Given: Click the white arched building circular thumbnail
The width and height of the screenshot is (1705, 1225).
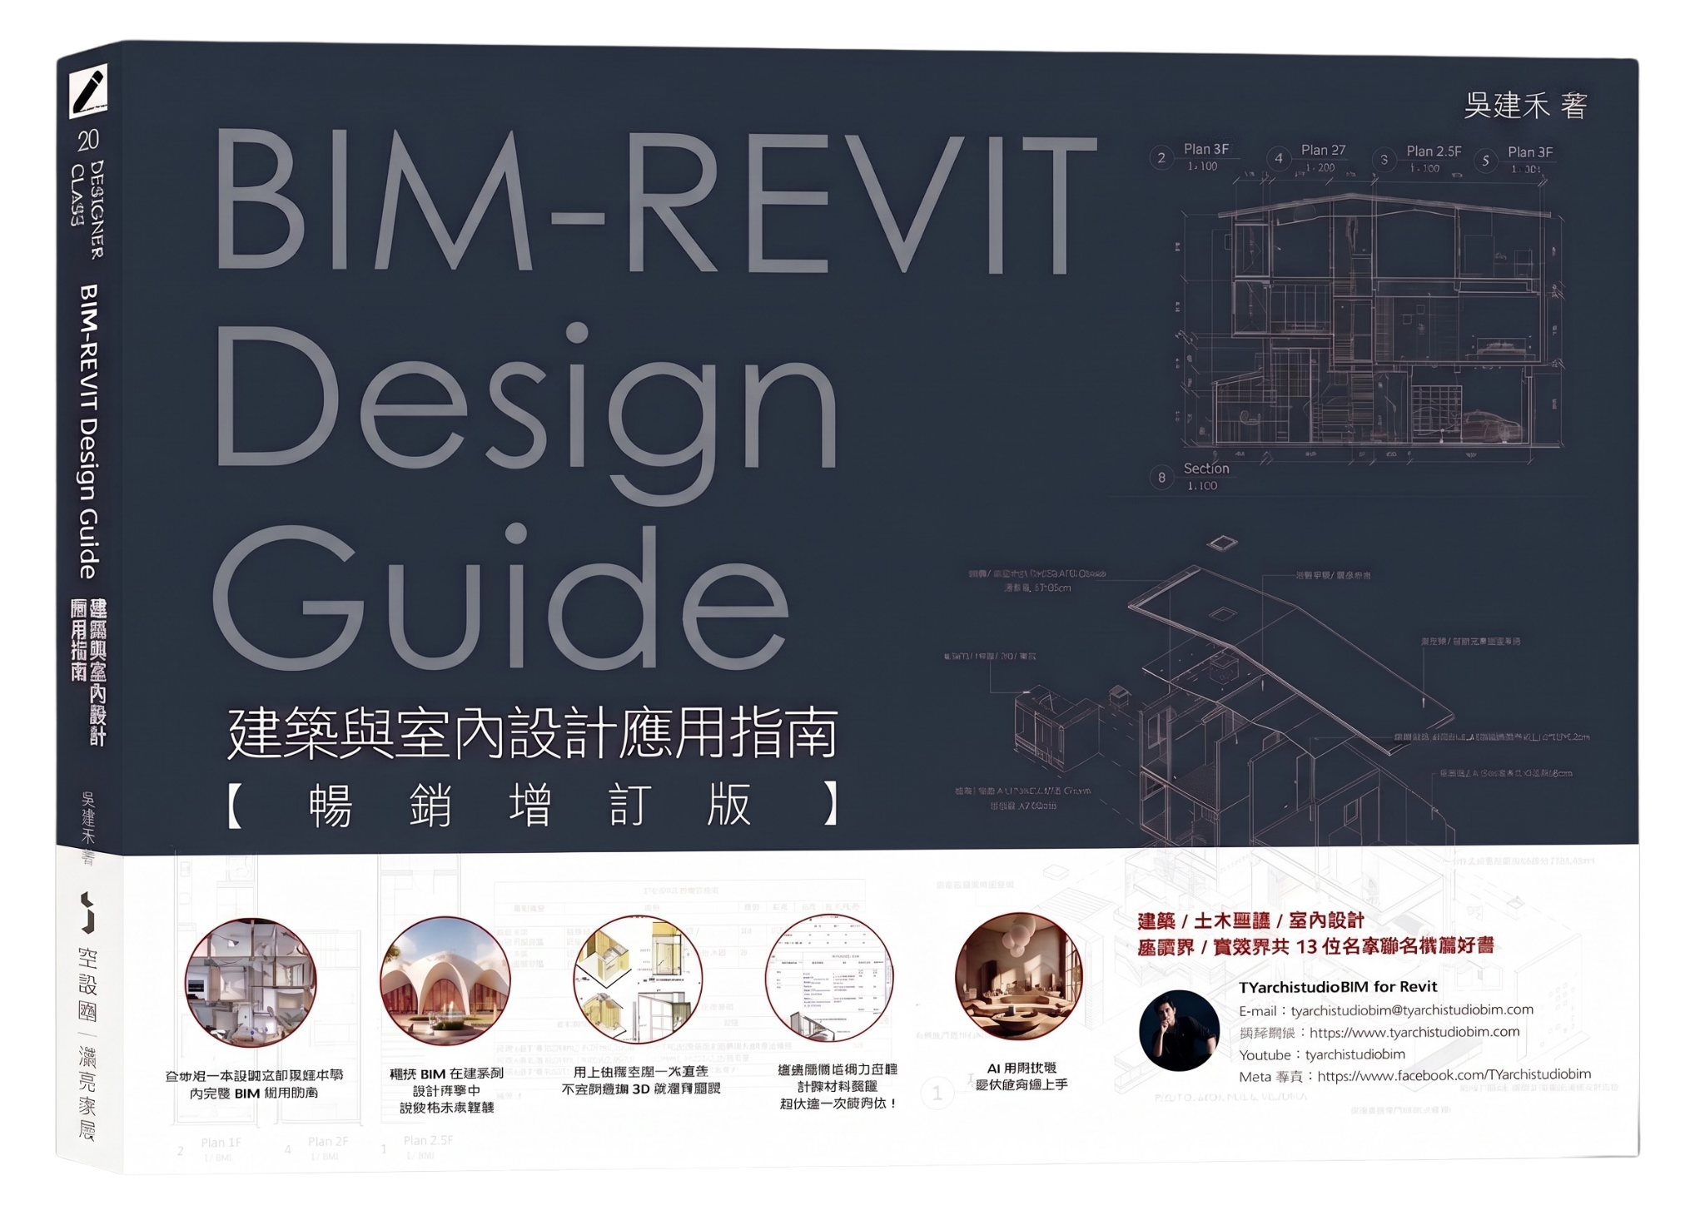Looking at the screenshot, I should [445, 982].
